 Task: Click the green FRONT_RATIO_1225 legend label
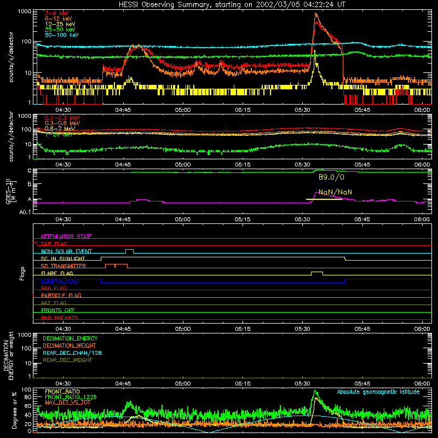click(x=71, y=397)
